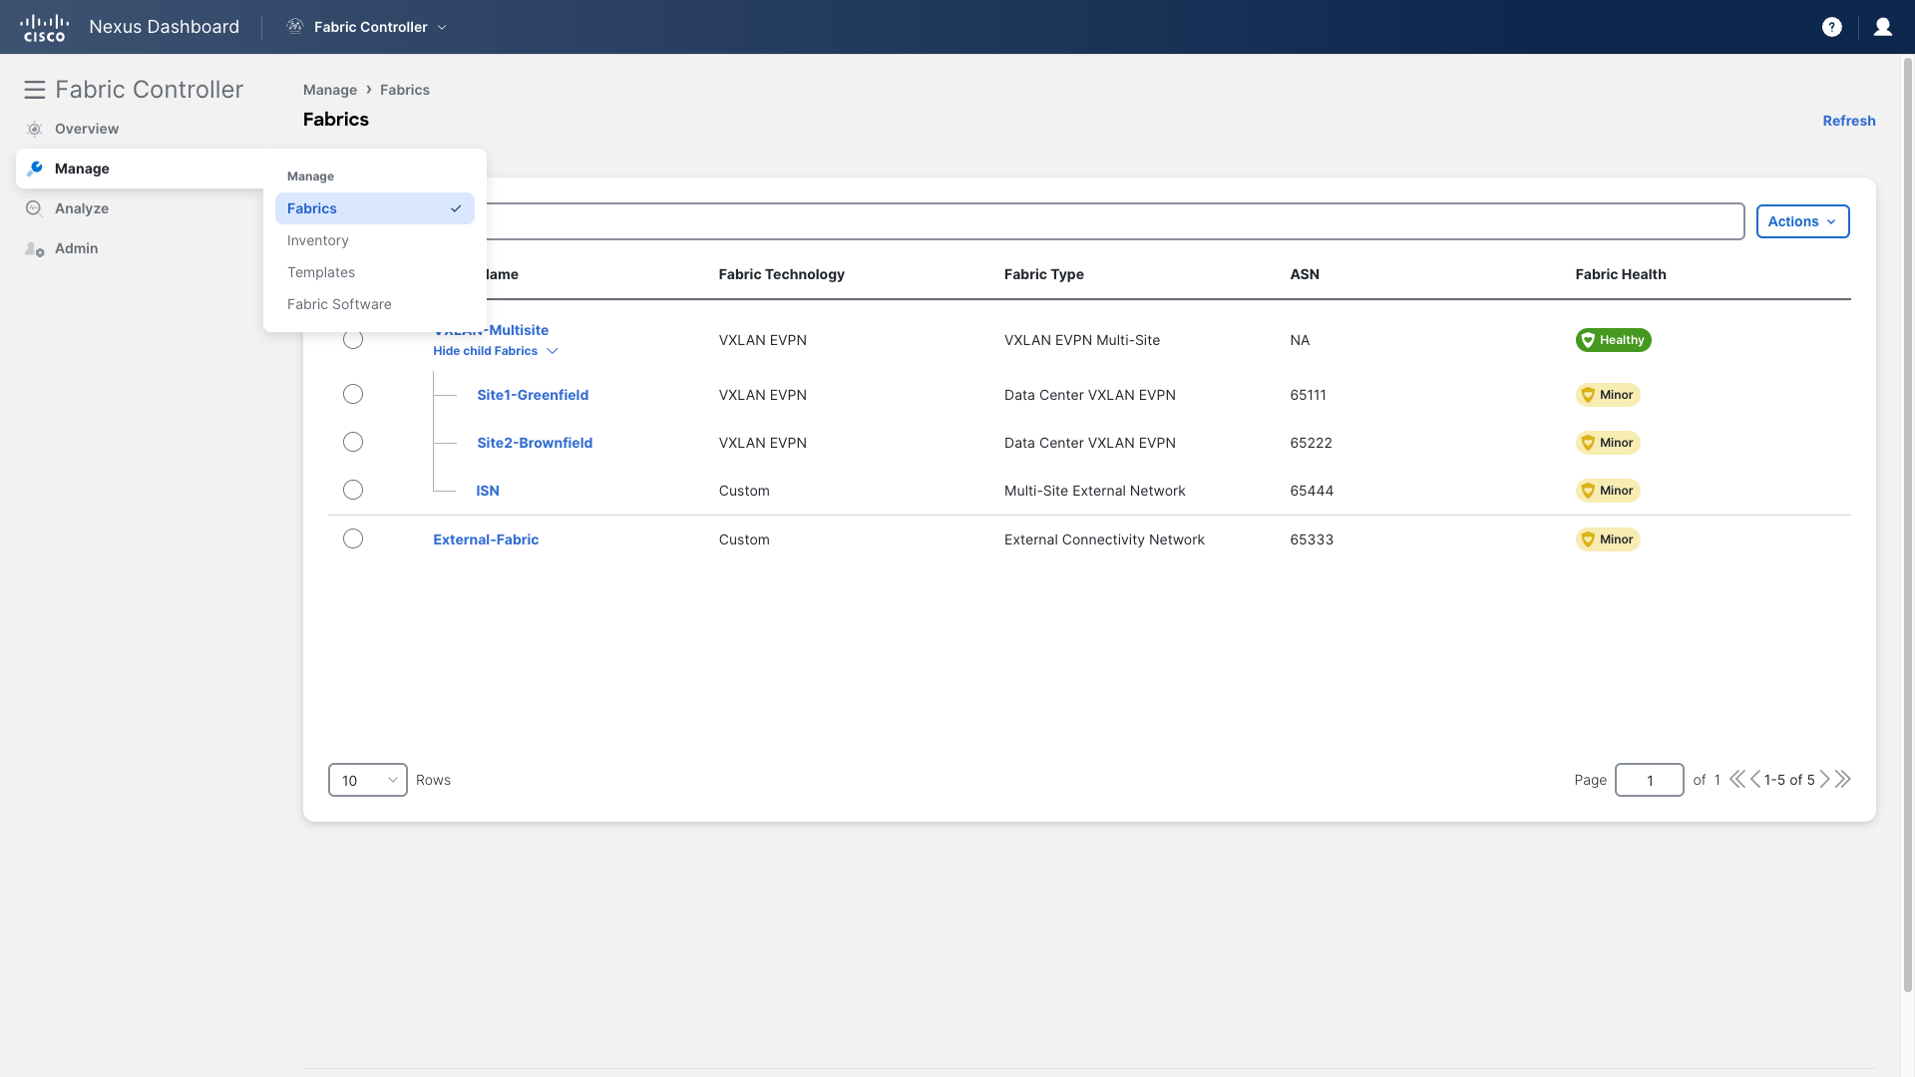
Task: Open the user profile icon
Action: tap(1883, 27)
